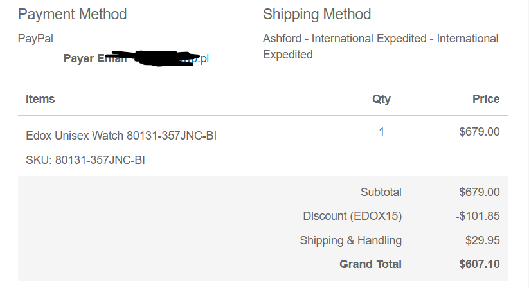This screenshot has height=288, width=529.
Task: Click the Shipping Method heading
Action: coord(316,14)
